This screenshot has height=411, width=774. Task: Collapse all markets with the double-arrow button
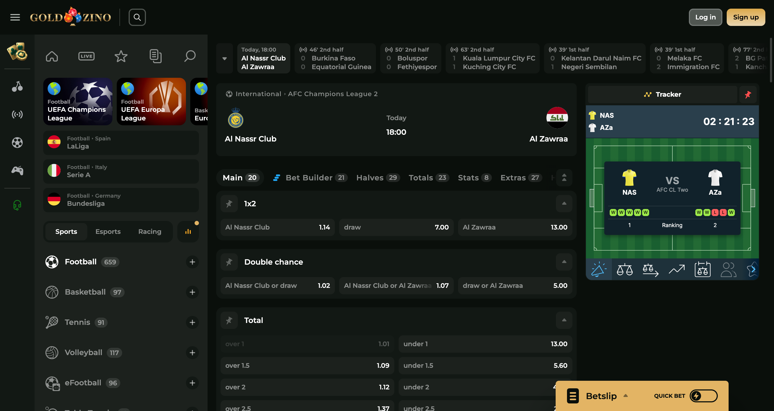[564, 178]
